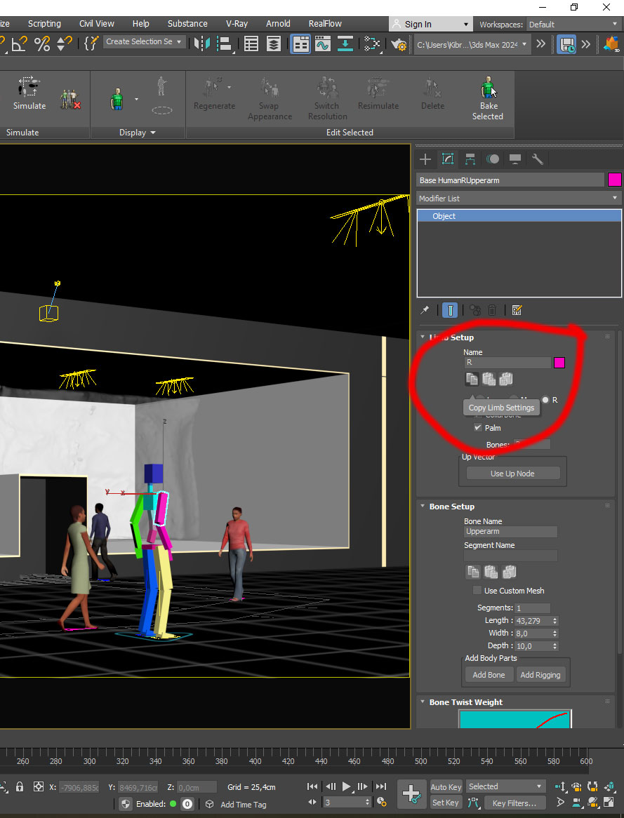The image size is (624, 818).
Task: Open the Create Selection Set dropdown
Action: [144, 41]
